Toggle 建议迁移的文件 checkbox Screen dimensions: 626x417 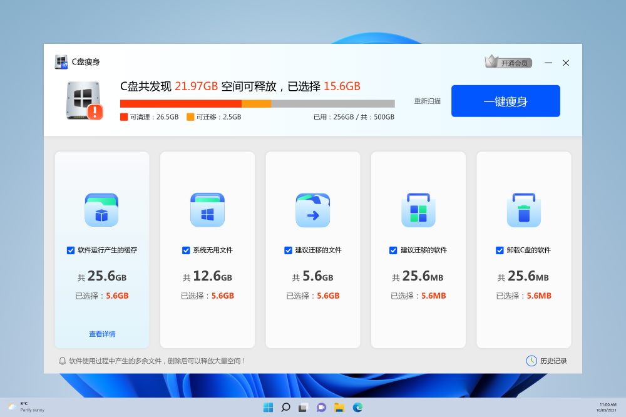tap(288, 250)
